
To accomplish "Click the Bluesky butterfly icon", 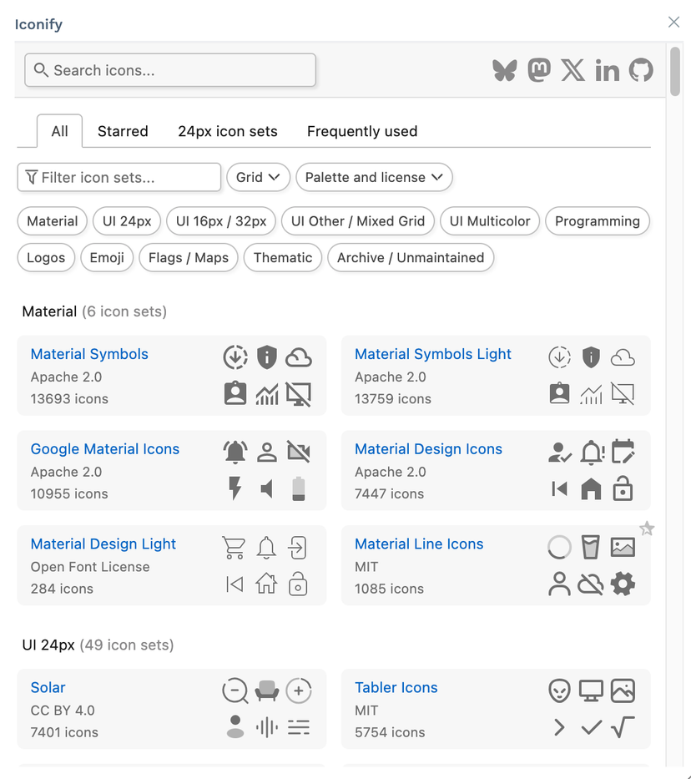I will (505, 70).
